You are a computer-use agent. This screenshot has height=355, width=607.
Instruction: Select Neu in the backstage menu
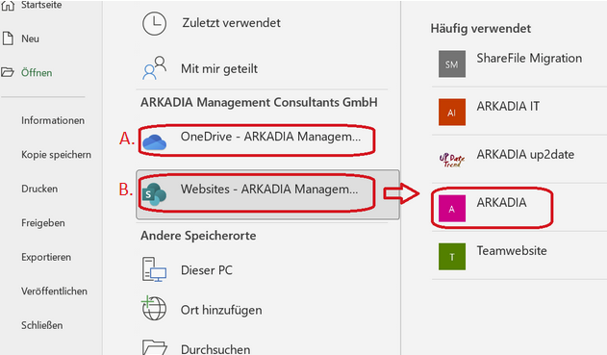20,38
